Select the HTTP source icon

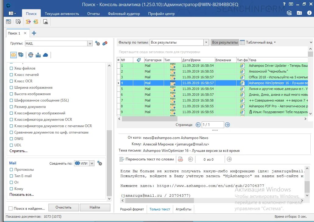coord(31,55)
